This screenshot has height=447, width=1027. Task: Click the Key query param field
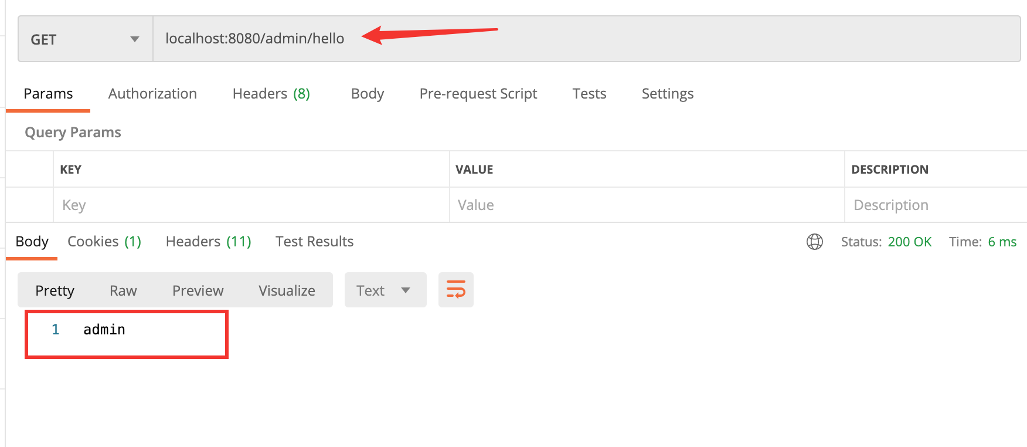pyautogui.click(x=251, y=205)
